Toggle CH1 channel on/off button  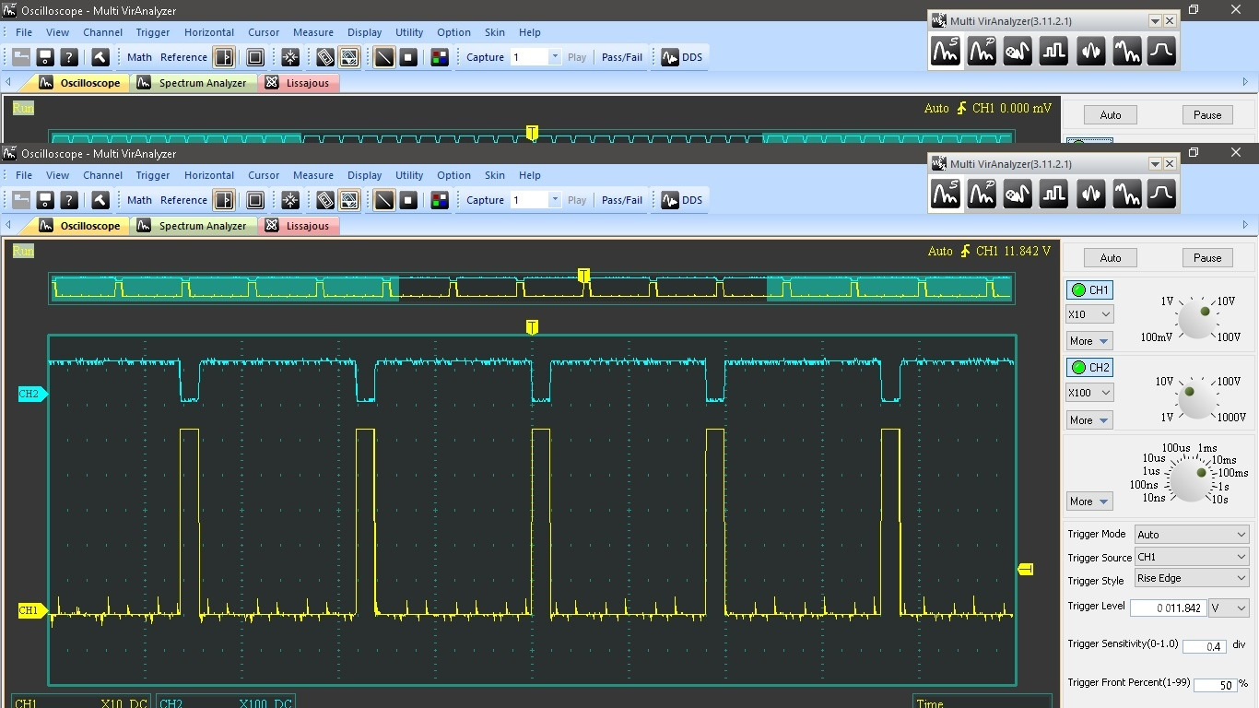click(x=1089, y=289)
